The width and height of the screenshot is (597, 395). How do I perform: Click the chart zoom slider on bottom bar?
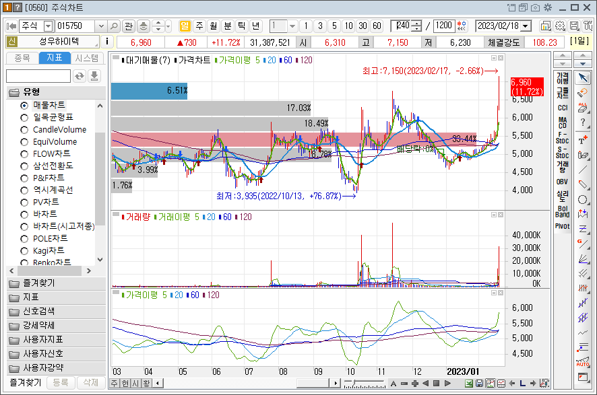point(365,383)
